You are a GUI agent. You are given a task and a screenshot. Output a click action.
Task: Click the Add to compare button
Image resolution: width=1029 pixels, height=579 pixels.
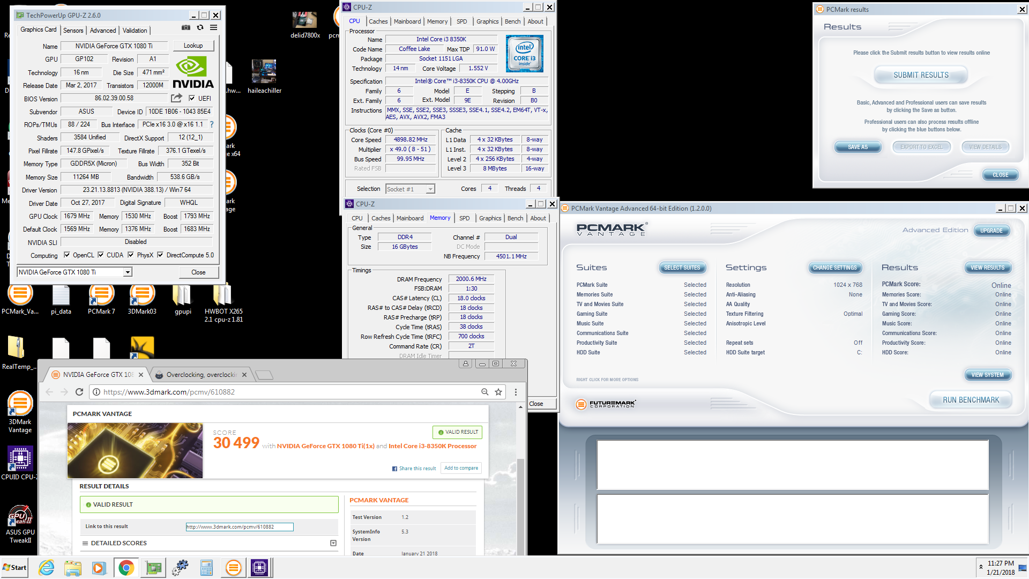[x=461, y=468]
